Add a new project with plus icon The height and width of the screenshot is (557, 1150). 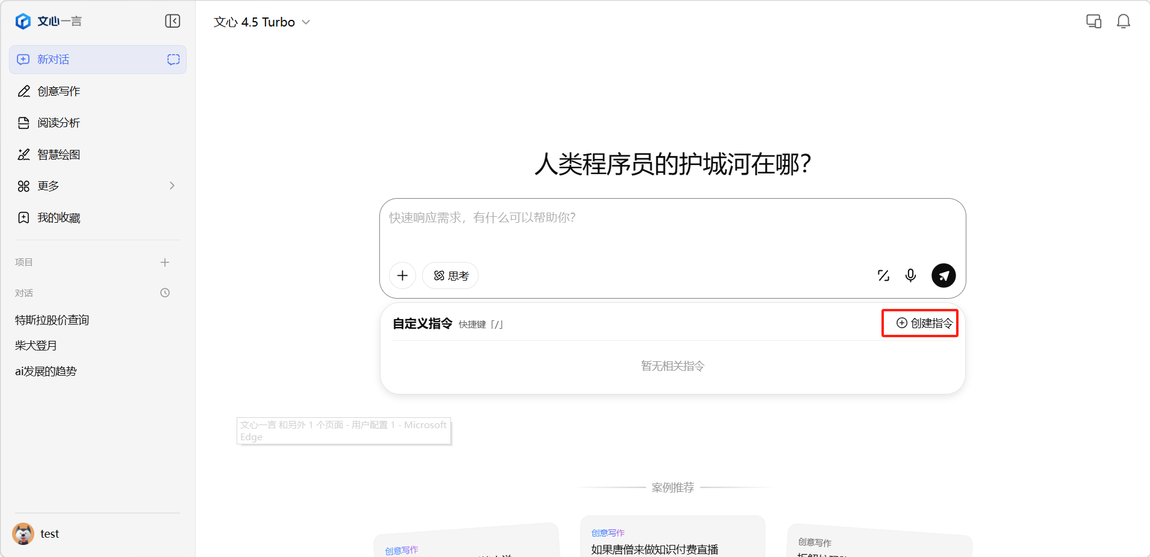pos(165,262)
